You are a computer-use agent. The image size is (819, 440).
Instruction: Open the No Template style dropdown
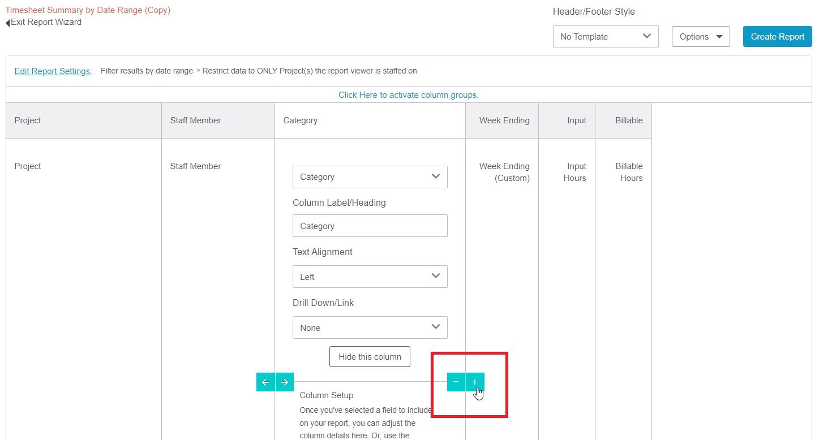pos(605,37)
